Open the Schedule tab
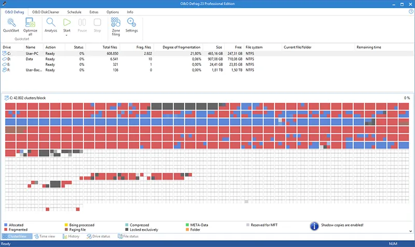 pos(74,12)
